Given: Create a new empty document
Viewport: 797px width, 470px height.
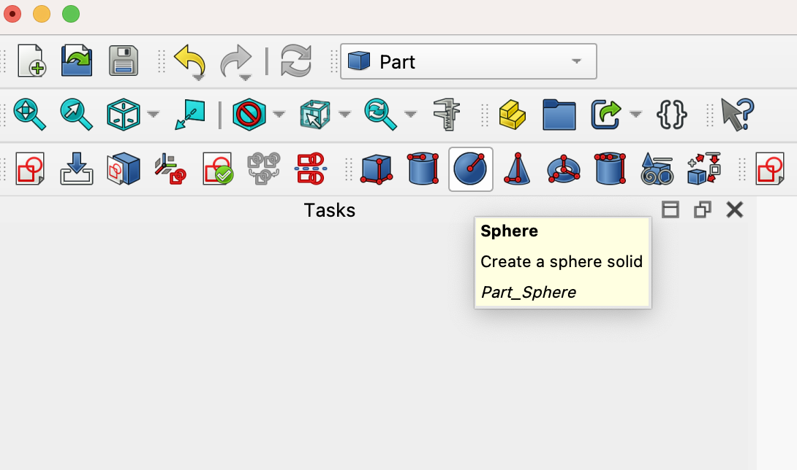Looking at the screenshot, I should (30, 61).
